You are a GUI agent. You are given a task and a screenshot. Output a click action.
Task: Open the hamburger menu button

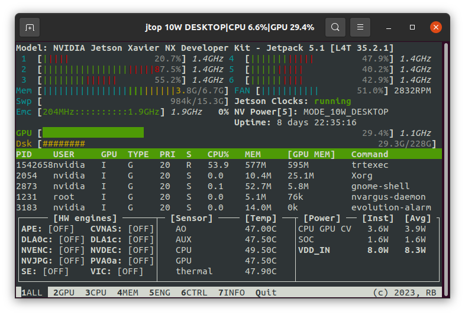360,27
